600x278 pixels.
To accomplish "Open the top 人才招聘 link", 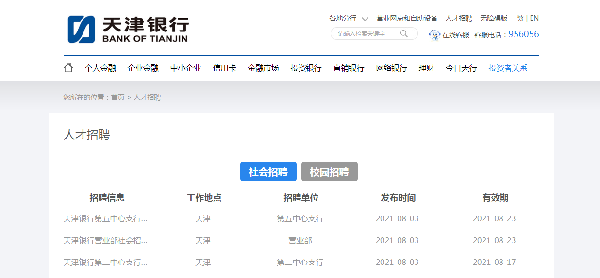I will (x=459, y=18).
